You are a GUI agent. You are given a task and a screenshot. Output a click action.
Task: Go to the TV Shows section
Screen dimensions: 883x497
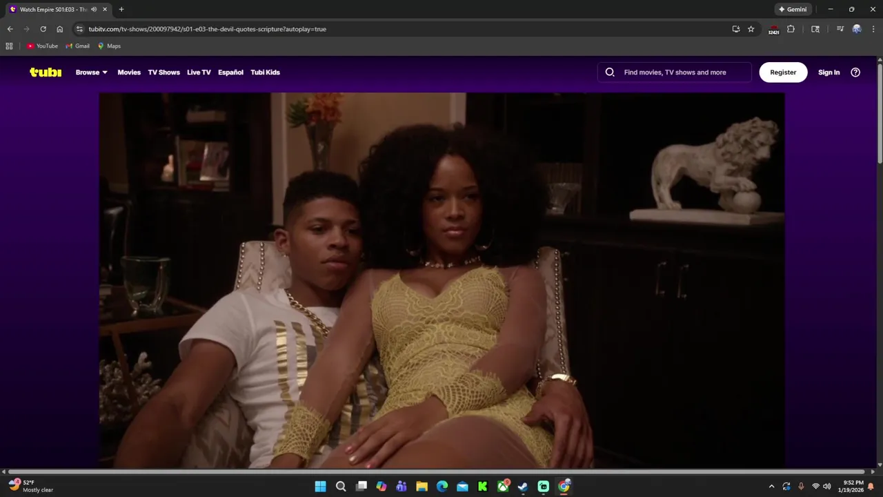pyautogui.click(x=163, y=72)
